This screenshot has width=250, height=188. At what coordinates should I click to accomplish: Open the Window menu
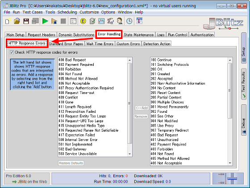(x=125, y=12)
